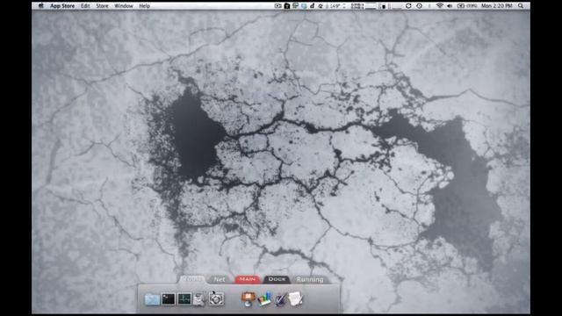Click the black square menu bar icon
The height and width of the screenshot is (316, 562).
(287, 6)
